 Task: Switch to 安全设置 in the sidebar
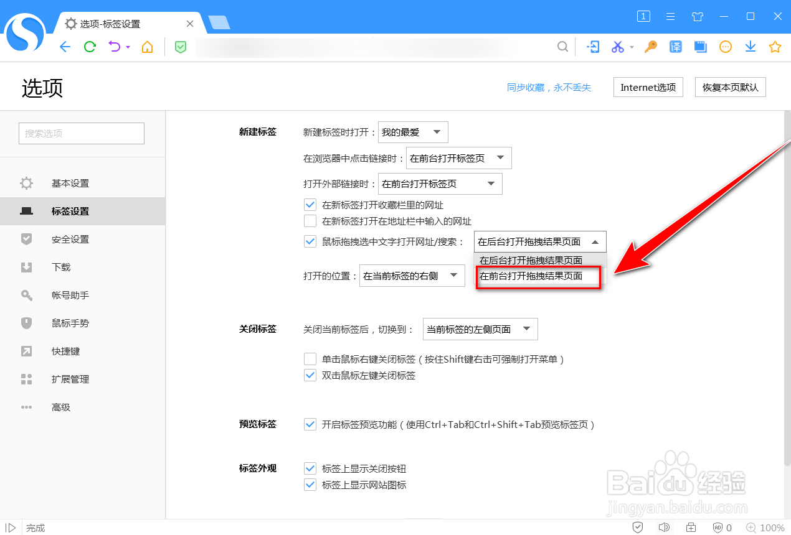click(70, 239)
